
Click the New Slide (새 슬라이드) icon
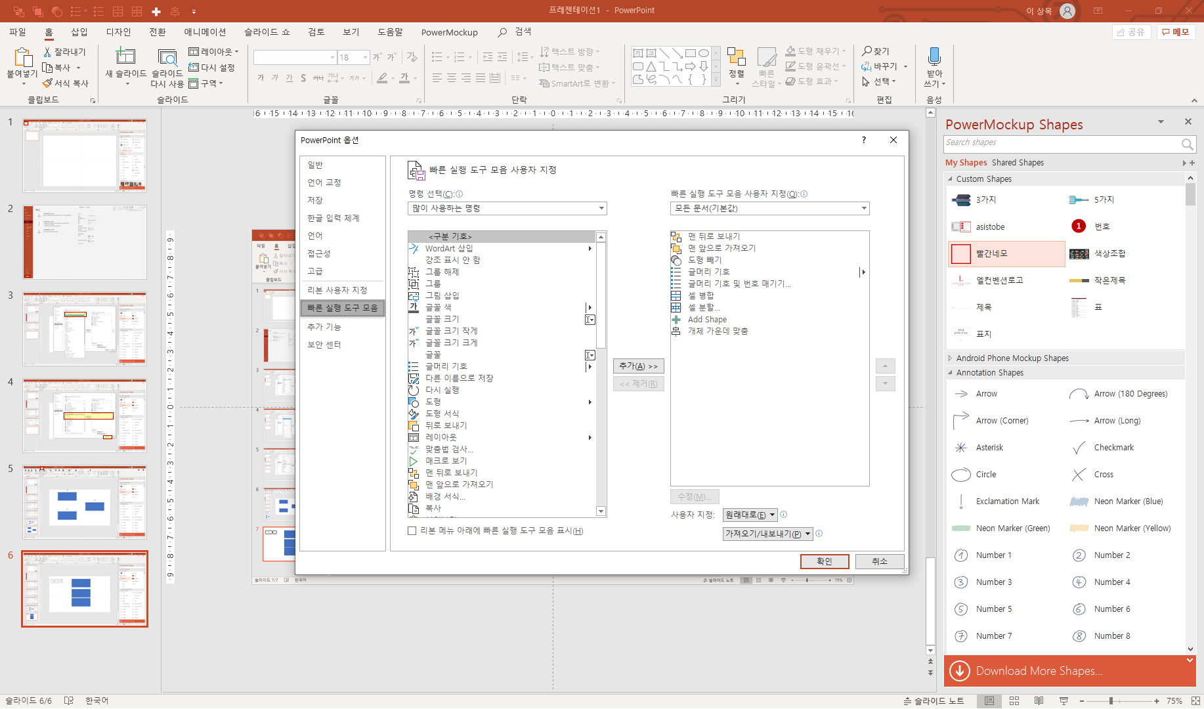(125, 56)
